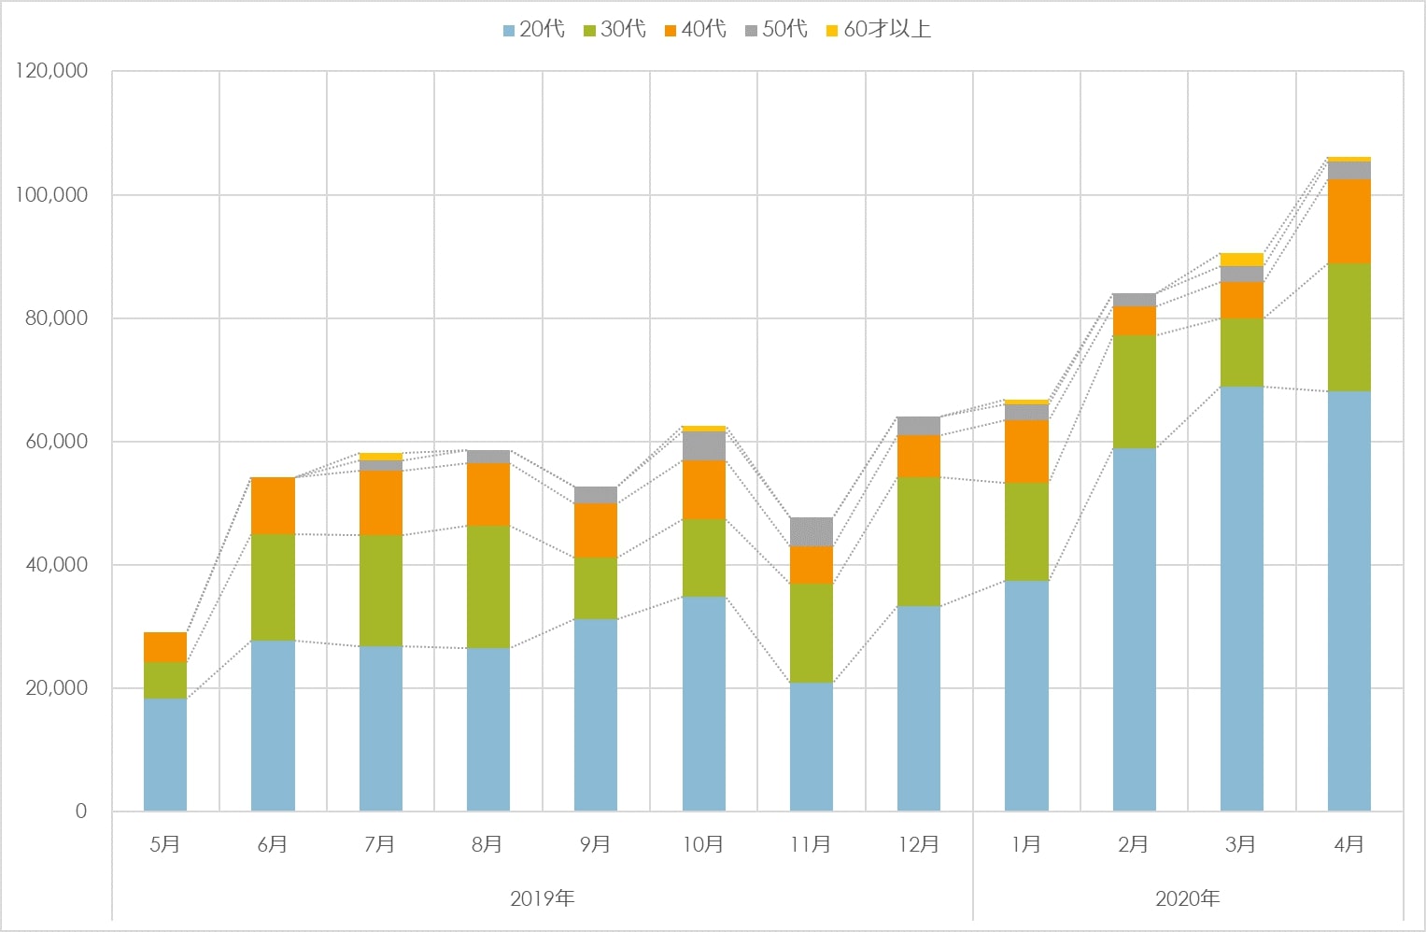Click the 20代 legend color swatch
Screen dimensions: 1426x932
tap(509, 31)
